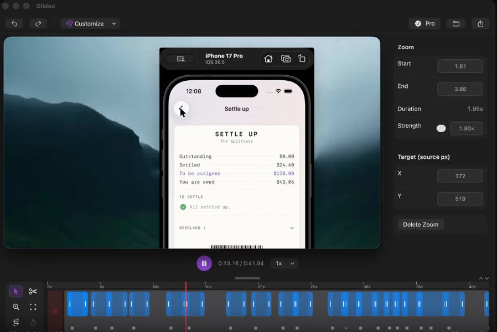Redo the last undone edit
The height and width of the screenshot is (332, 497).
[38, 23]
